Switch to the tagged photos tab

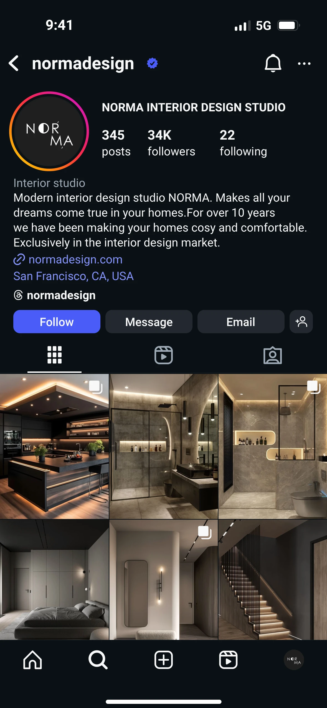(273, 355)
